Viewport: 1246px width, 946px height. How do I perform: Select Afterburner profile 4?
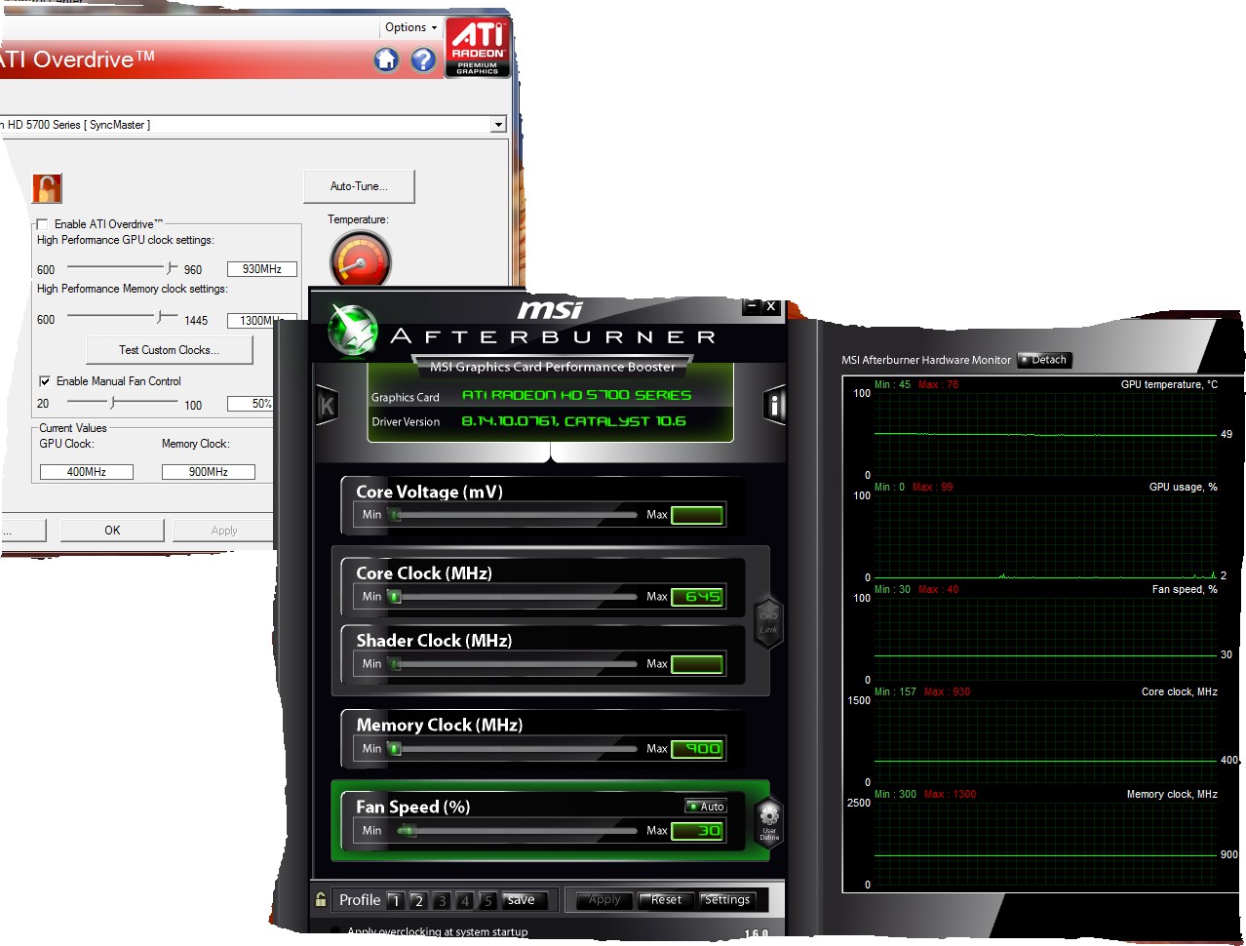pos(465,900)
